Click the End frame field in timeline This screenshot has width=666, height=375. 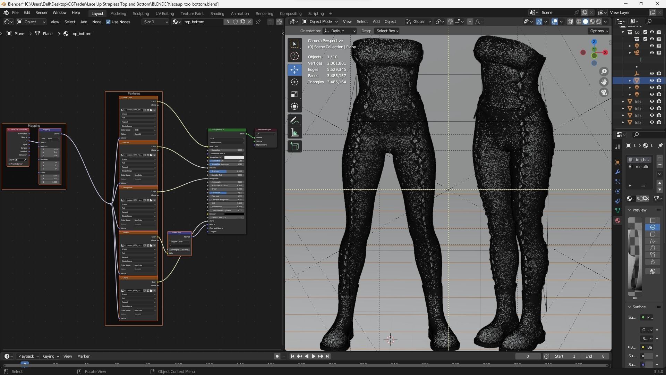[595, 356]
